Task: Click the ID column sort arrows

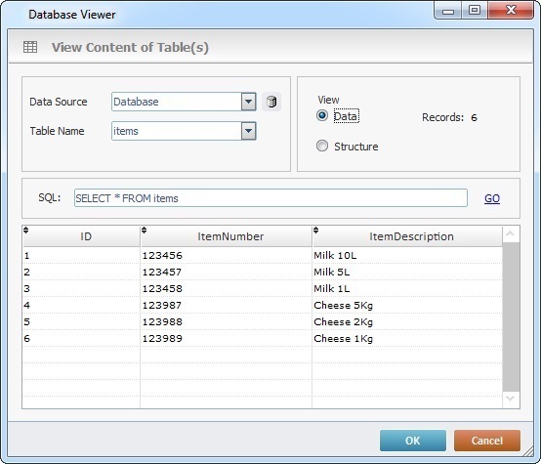Action: [x=25, y=230]
